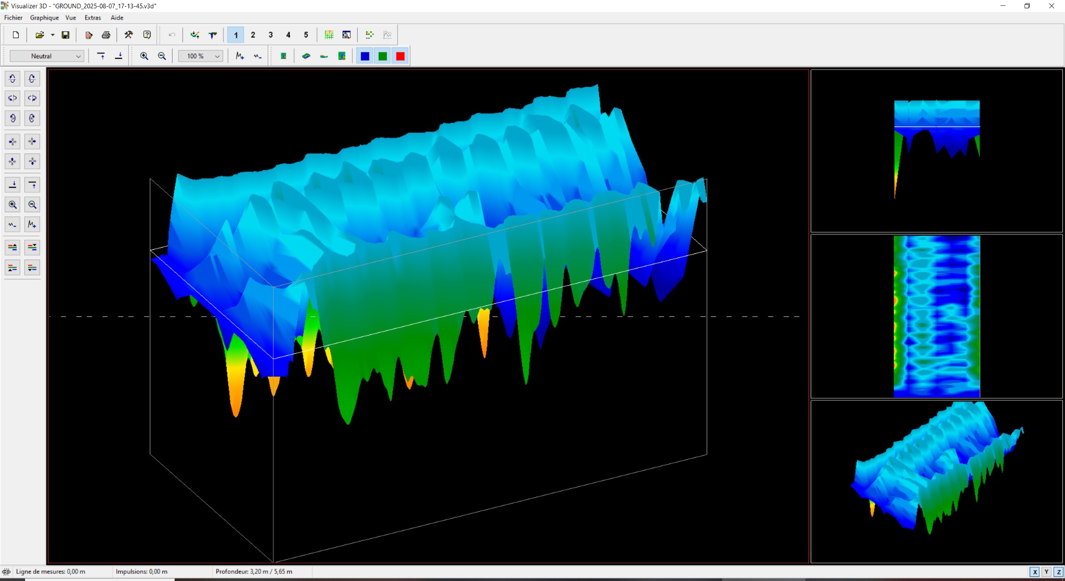Click the new file icon
Viewport: 1065px width, 581px height.
pos(16,35)
